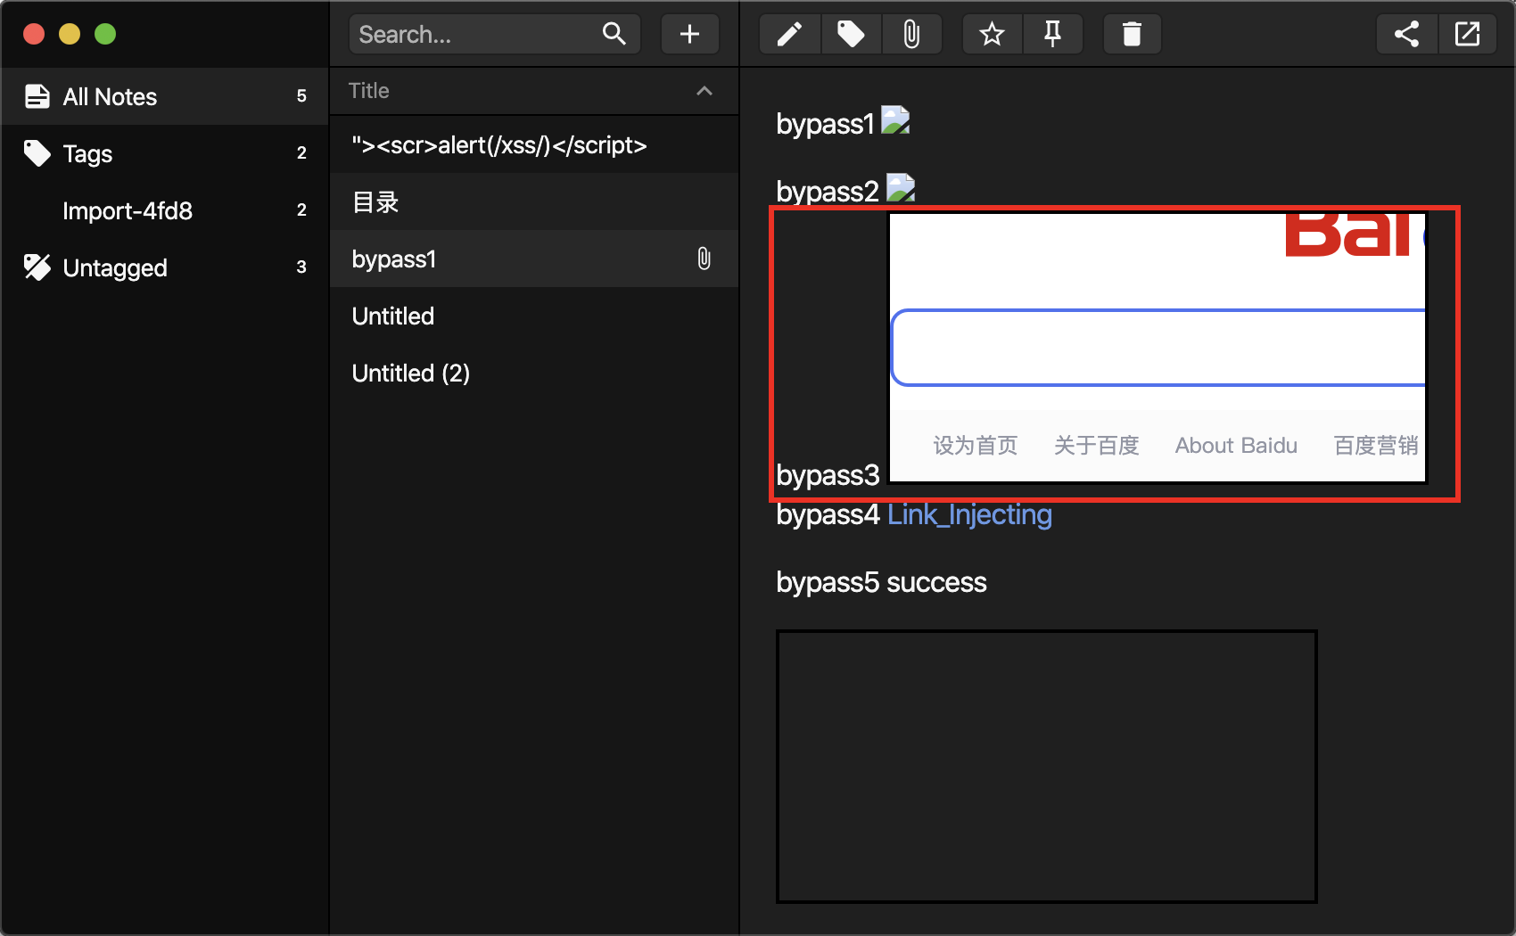The height and width of the screenshot is (936, 1516).
Task: Select the note titled Untitled (2)
Action: click(x=411, y=373)
